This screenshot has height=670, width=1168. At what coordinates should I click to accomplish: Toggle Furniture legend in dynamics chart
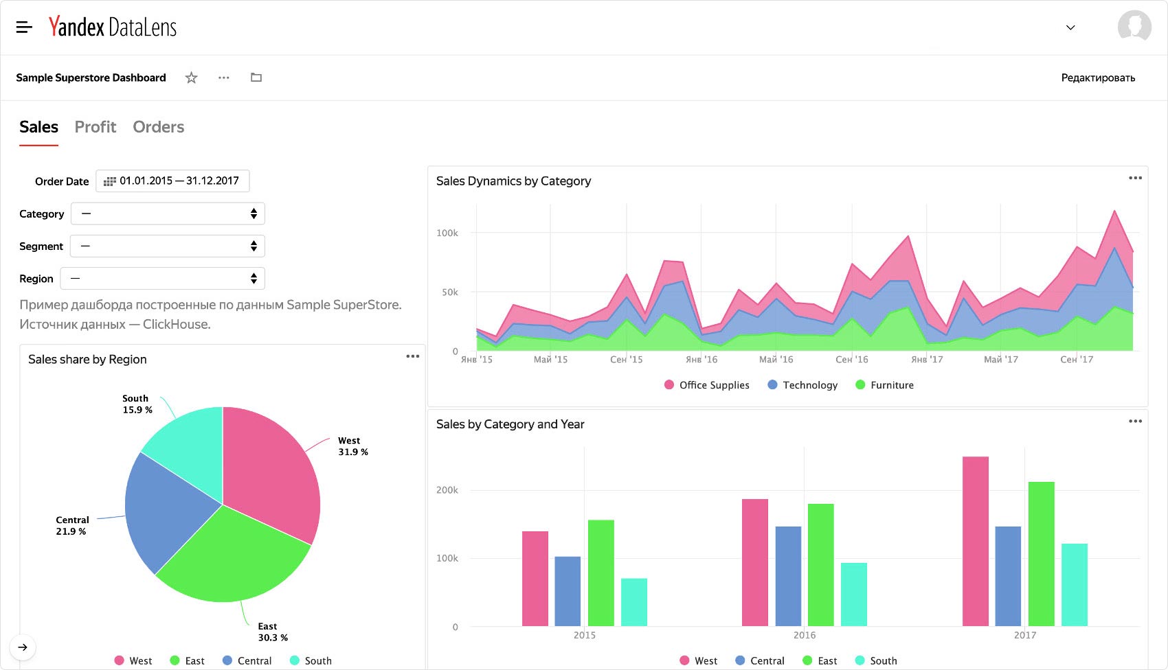click(x=884, y=385)
